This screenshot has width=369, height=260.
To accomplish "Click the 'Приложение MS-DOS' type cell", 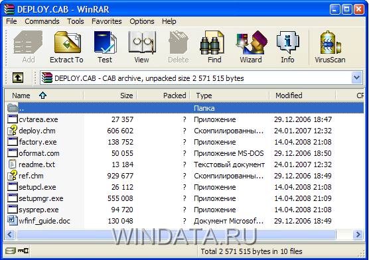I will coord(229,153).
